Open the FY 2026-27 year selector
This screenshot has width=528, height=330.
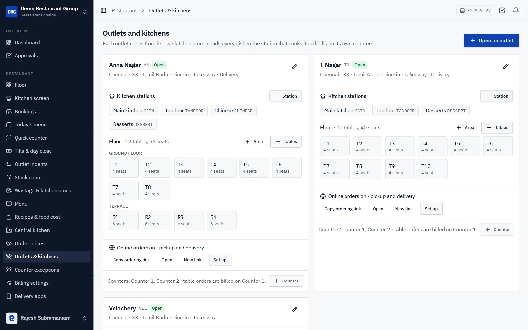[x=475, y=10]
